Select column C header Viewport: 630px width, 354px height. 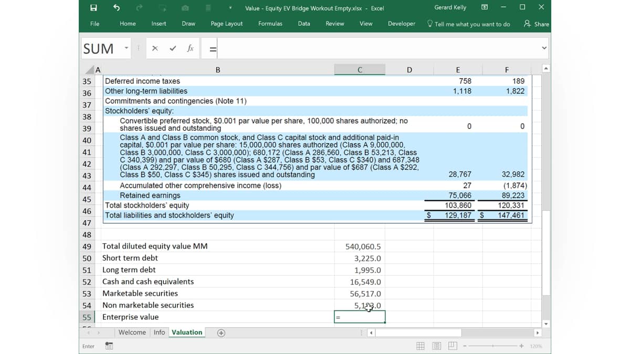pos(360,70)
